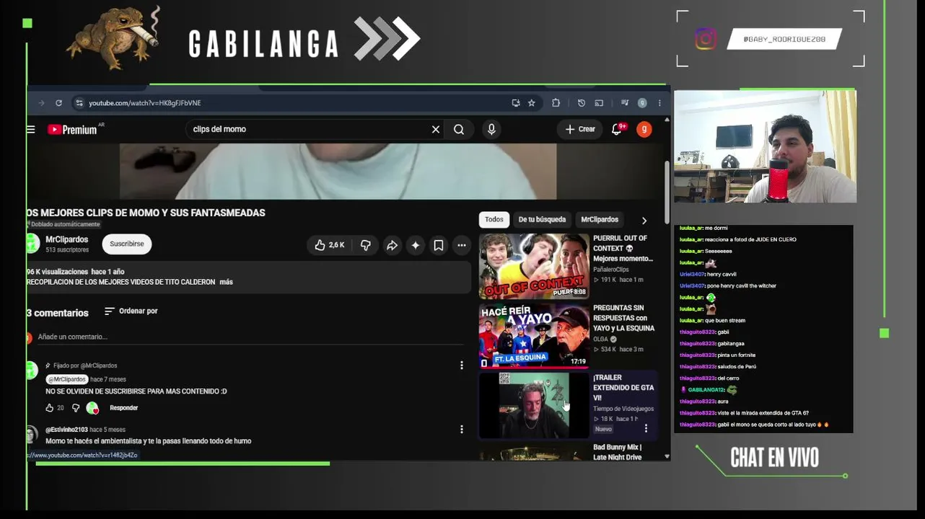
Task: Click the 'Doblado automáticamente' label
Action: click(x=63, y=224)
